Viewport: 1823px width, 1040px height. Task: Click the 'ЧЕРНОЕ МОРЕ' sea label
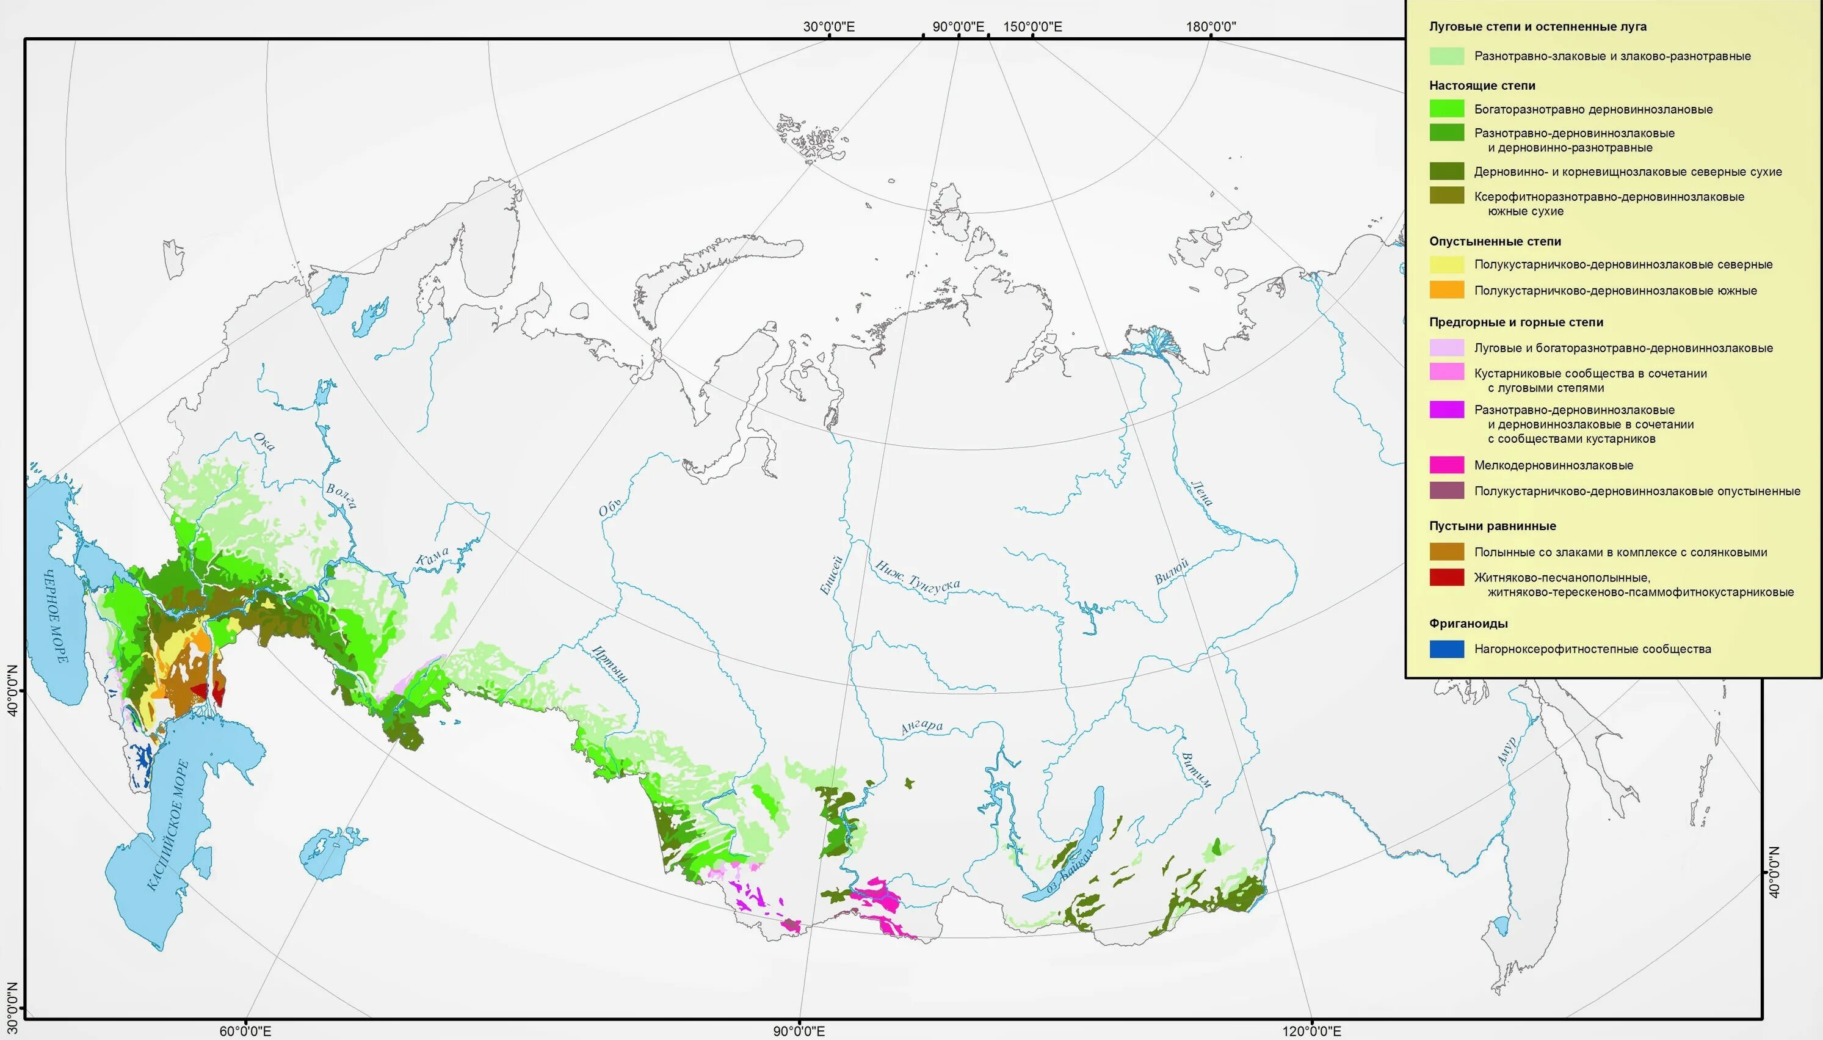[56, 616]
